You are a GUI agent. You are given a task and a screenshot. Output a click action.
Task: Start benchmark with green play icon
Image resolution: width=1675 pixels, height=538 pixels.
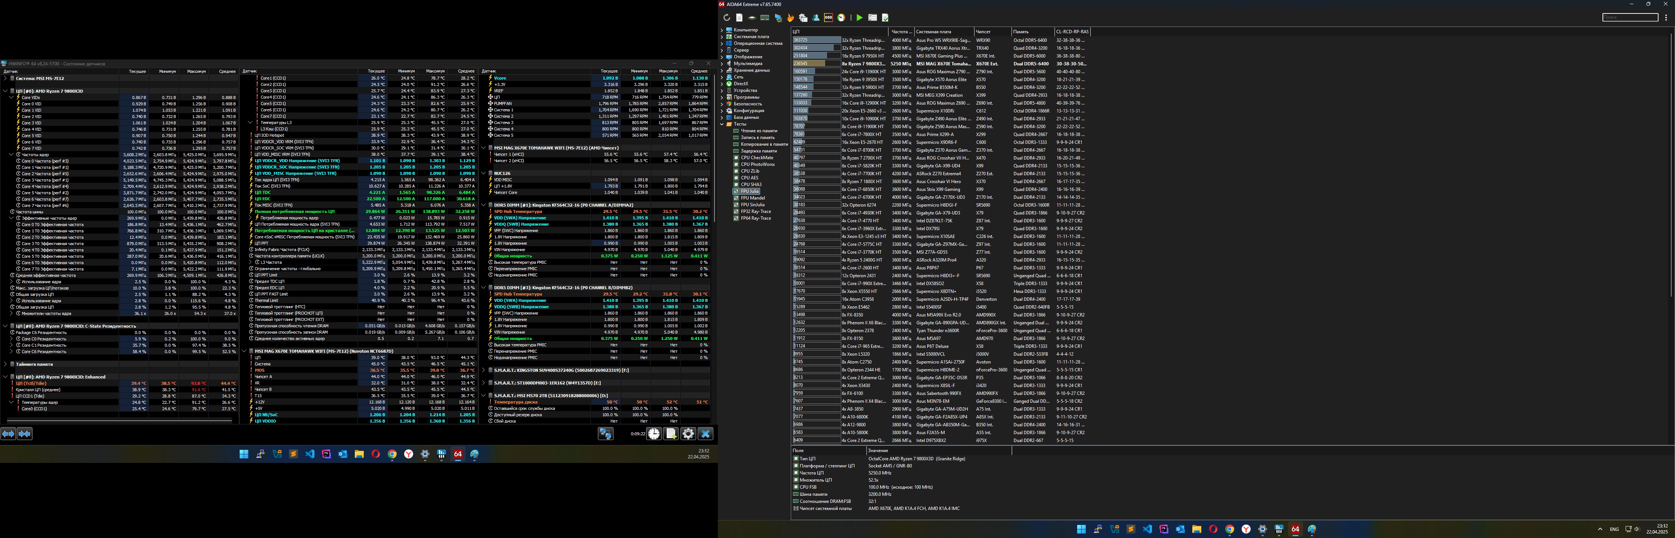(x=860, y=18)
